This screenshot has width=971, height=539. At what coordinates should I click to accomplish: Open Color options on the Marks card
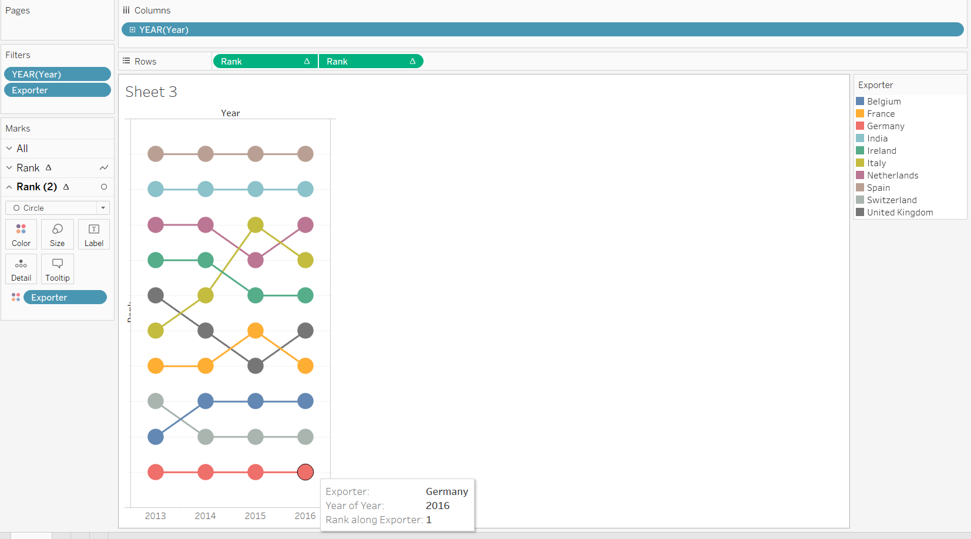click(21, 234)
